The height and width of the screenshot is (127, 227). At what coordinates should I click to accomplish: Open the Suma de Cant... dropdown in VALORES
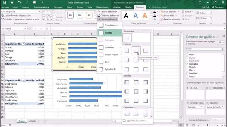[x=222, y=107]
